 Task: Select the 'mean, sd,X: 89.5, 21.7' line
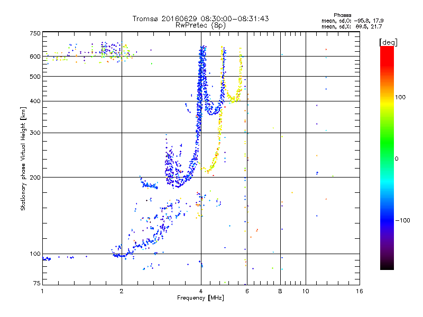pyautogui.click(x=352, y=26)
